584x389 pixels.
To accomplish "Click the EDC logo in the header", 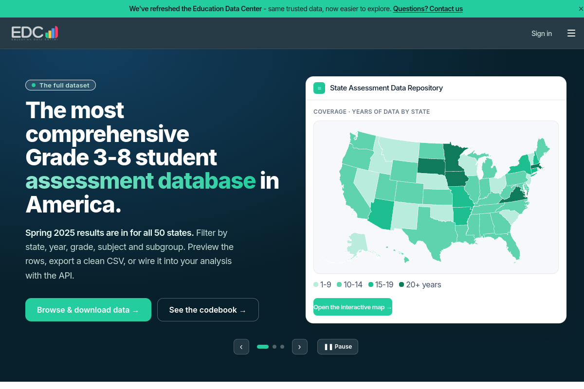I will point(35,33).
